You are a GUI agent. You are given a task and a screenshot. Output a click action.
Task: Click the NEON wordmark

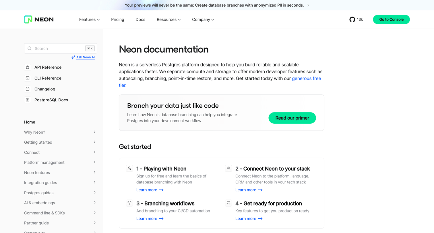(44, 19)
